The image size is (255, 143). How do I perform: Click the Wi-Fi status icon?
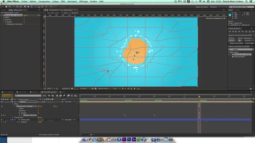200,1
